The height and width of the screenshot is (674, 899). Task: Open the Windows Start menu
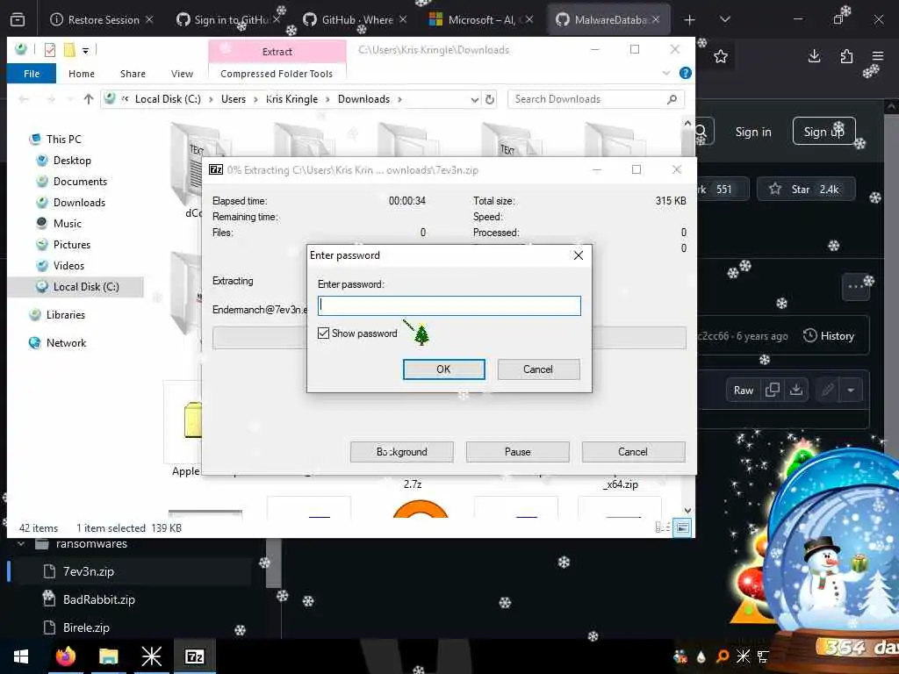pos(21,656)
